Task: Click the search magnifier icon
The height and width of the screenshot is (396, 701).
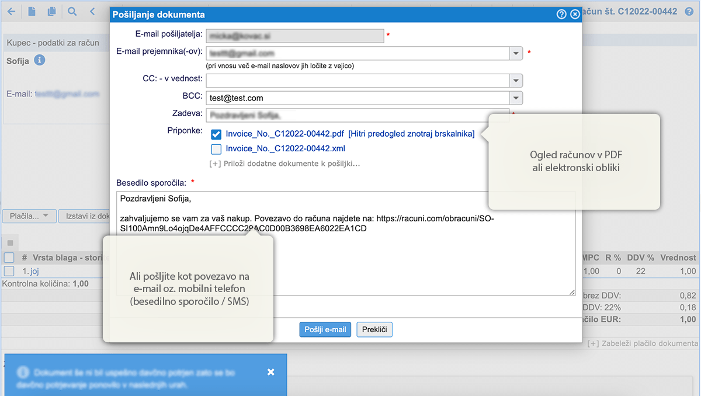Action: click(72, 11)
